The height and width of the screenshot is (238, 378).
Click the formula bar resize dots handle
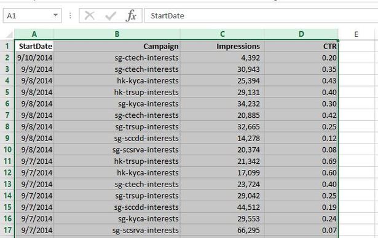(70, 16)
